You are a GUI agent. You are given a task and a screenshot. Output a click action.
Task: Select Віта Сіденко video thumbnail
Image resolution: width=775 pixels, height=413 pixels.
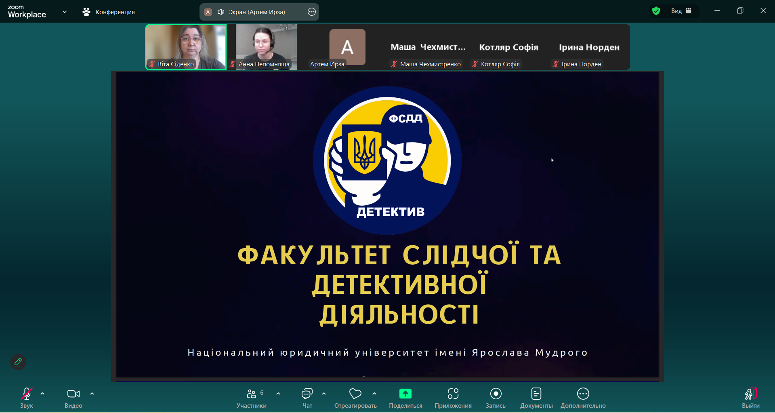tap(186, 47)
